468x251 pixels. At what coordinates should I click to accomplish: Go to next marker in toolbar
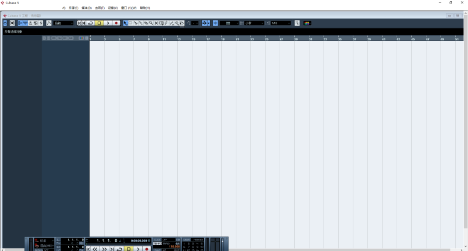coord(84,23)
